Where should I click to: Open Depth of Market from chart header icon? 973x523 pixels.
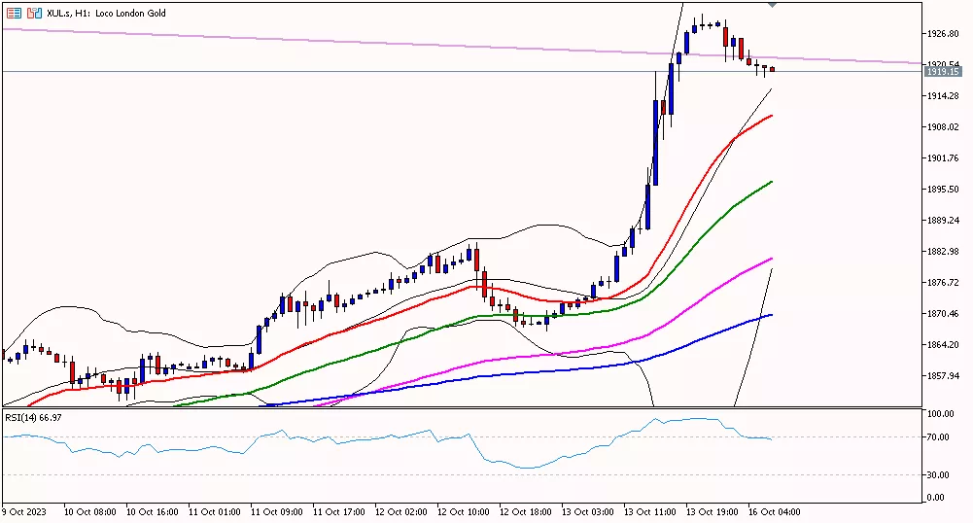point(15,14)
